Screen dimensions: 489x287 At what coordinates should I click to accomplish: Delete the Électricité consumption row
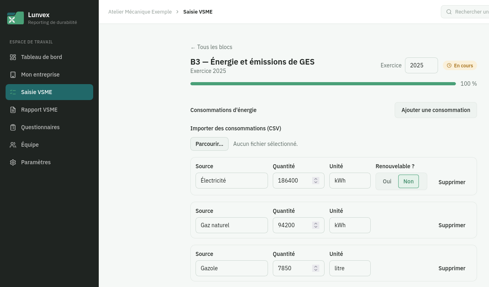(x=452, y=182)
